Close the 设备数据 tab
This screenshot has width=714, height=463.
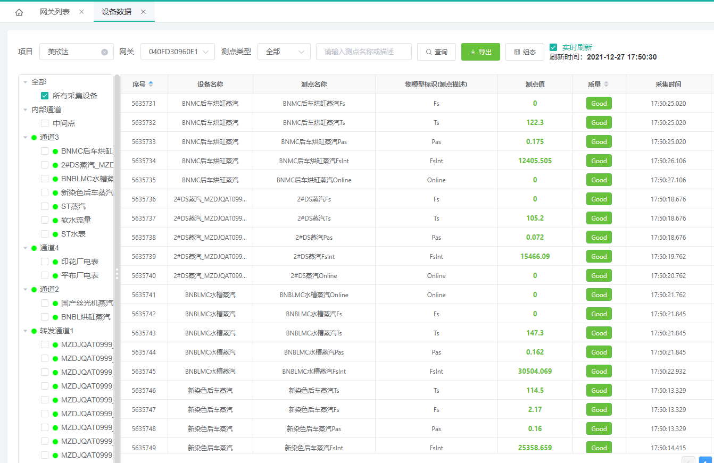(x=144, y=12)
